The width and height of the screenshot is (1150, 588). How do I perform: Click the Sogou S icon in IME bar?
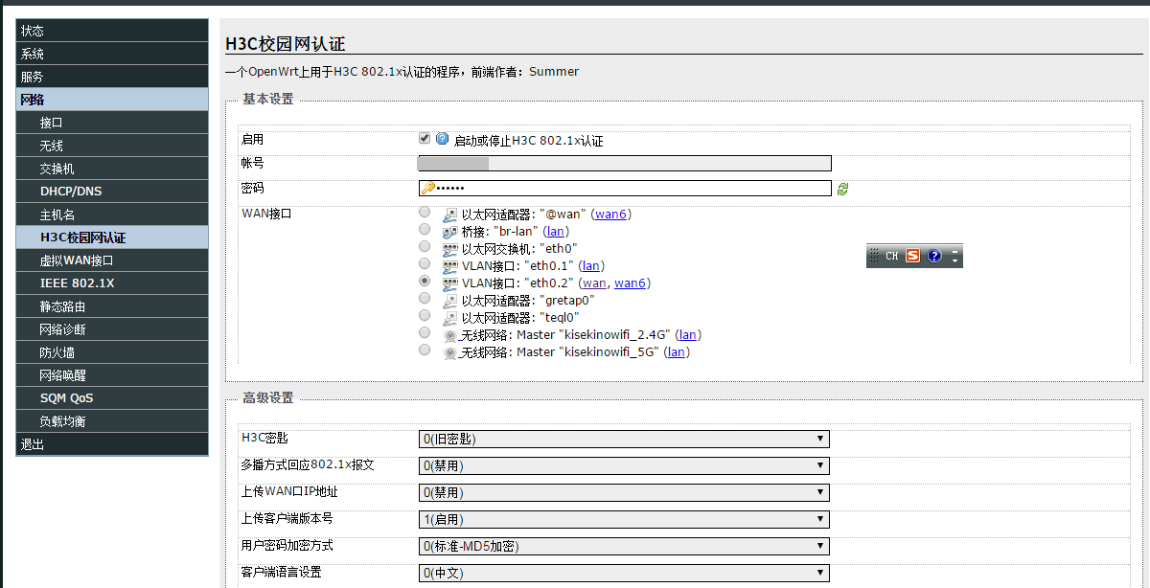click(x=912, y=256)
